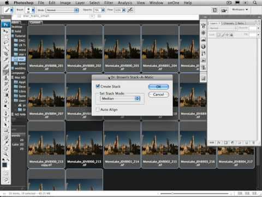Open macOS Spotlight search
Screen dimensions: 262x197
pos(255,3)
